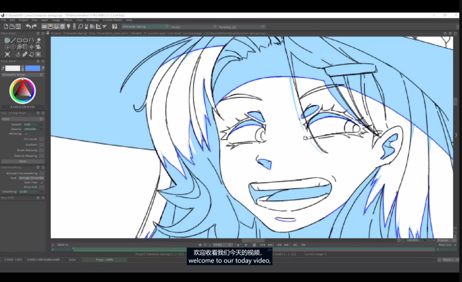Open the 24 fps frame rate dropdown
Screen dimensions: 462x282
coord(222,245)
